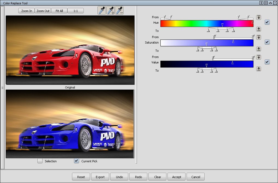Click the Zoom Out button
Image resolution: width=278 pixels, height=183 pixels.
point(43,11)
